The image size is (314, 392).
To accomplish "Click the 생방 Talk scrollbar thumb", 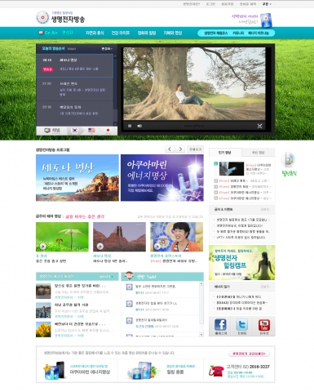I will [201, 305].
